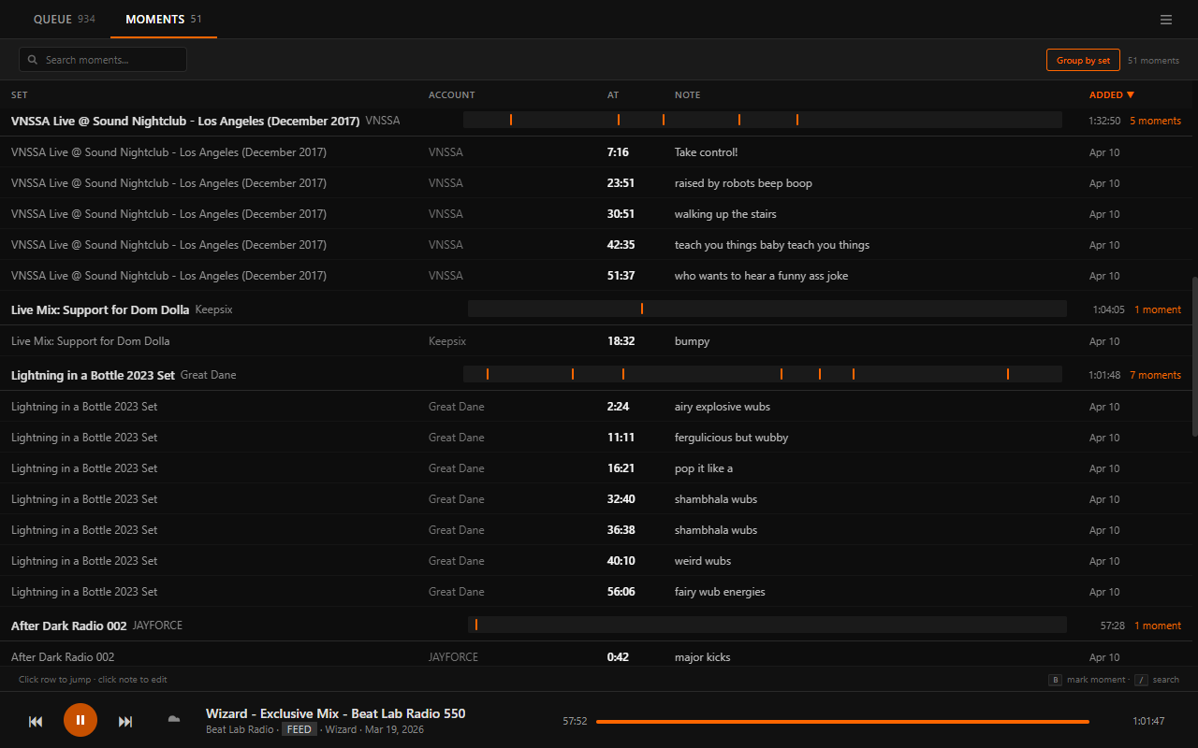Pause the current mix
This screenshot has width=1198, height=748.
click(80, 720)
